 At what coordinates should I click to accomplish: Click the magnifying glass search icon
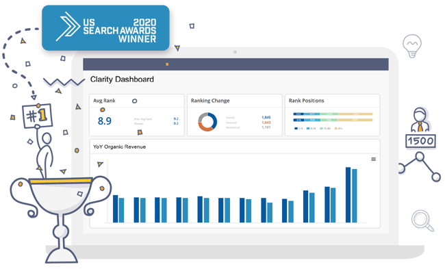[422, 220]
